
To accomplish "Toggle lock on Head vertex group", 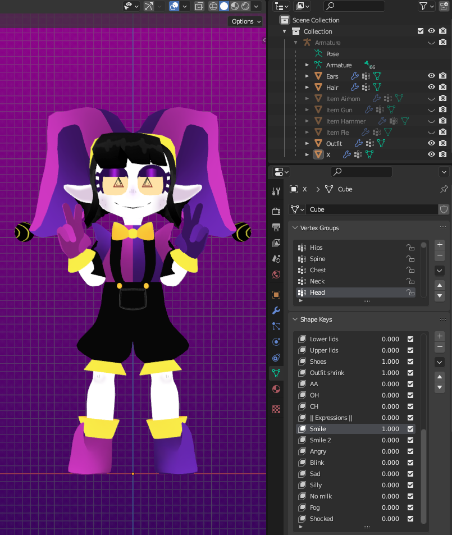I will [x=410, y=292].
